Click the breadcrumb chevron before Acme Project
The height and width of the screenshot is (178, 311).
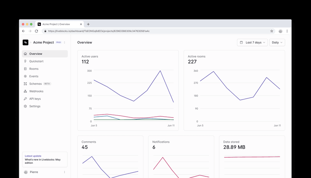(31, 42)
